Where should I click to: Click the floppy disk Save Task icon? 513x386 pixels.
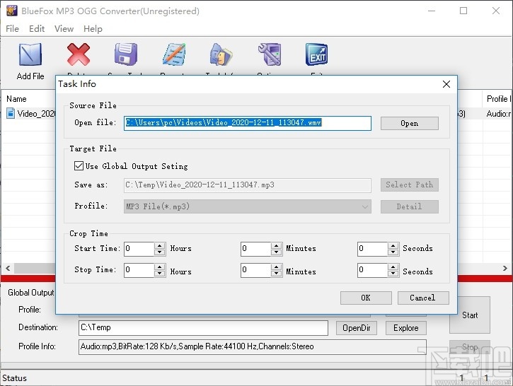pos(126,54)
